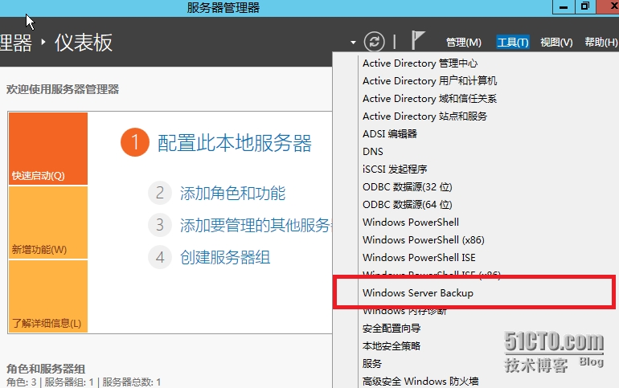Viewport: 619px width, 388px height.
Task: Open ODBC 数据源(64 位)
Action: click(407, 205)
